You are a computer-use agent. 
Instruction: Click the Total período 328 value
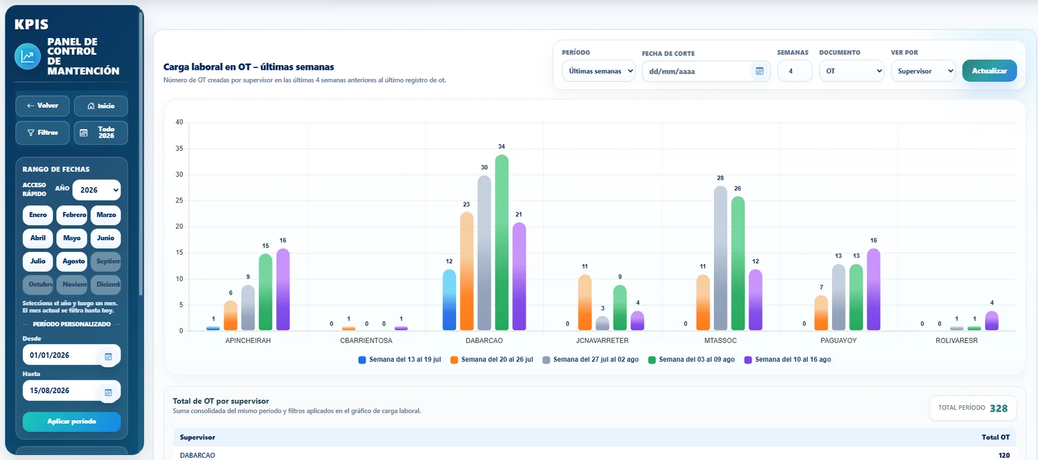pos(999,408)
